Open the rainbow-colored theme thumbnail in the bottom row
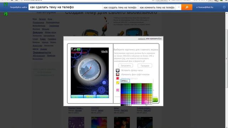228x128 pixels. click(x=99, y=122)
